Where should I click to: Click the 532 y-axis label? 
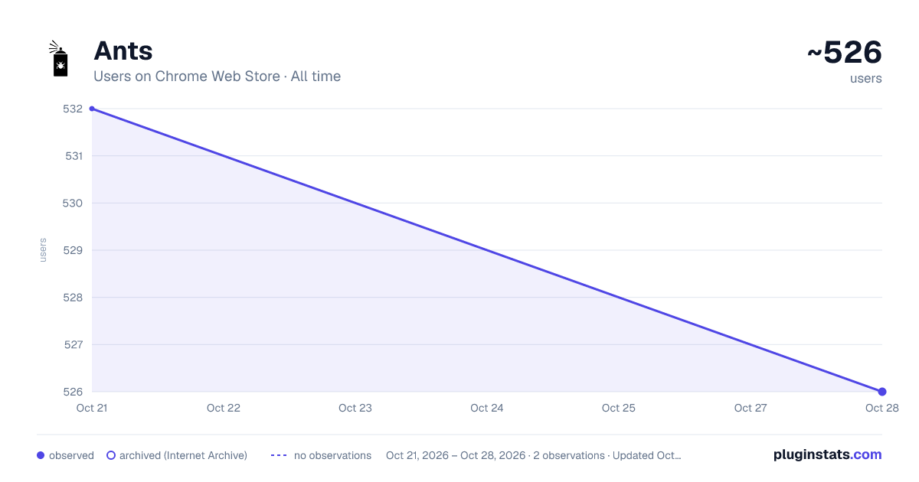tap(74, 109)
